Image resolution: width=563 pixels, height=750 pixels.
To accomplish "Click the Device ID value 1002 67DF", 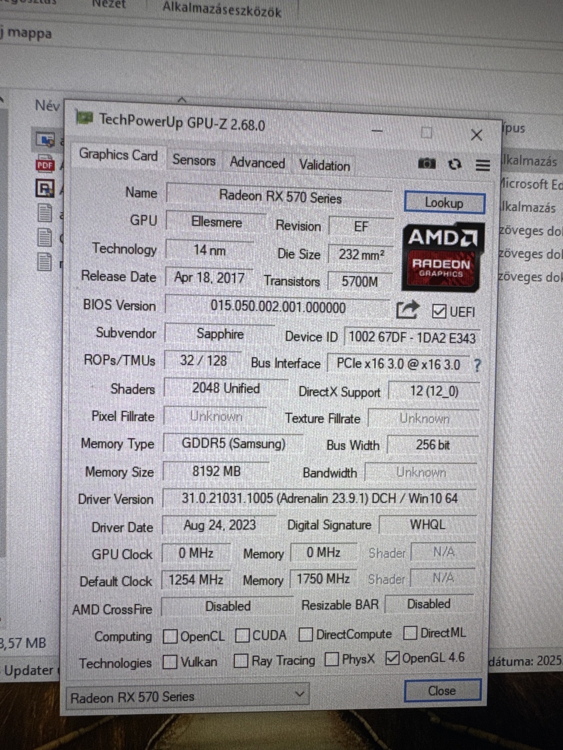I will pos(412,337).
